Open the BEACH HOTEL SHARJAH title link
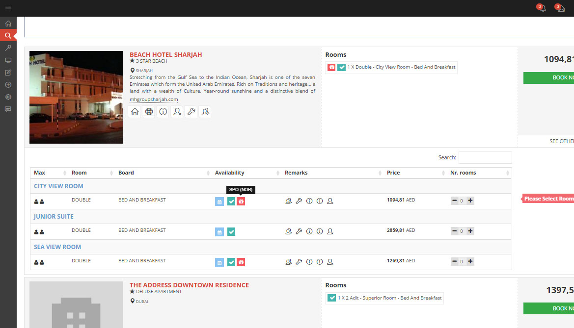Viewport: 574px width, 328px height. (x=165, y=54)
